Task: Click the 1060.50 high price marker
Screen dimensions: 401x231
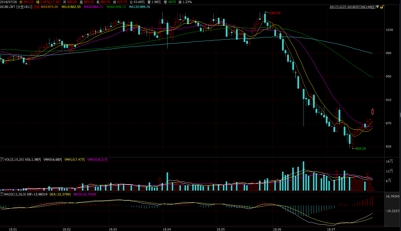Action: tap(274, 13)
